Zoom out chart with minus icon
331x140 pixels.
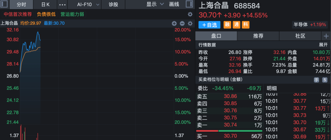(182, 23)
